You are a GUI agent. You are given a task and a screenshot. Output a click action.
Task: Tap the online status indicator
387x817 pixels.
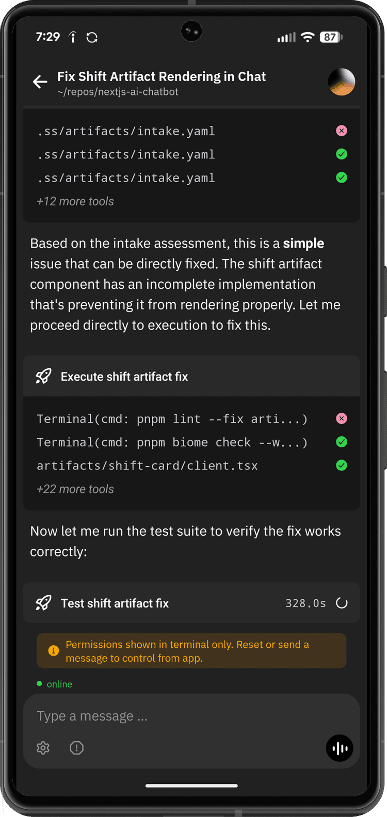click(55, 684)
